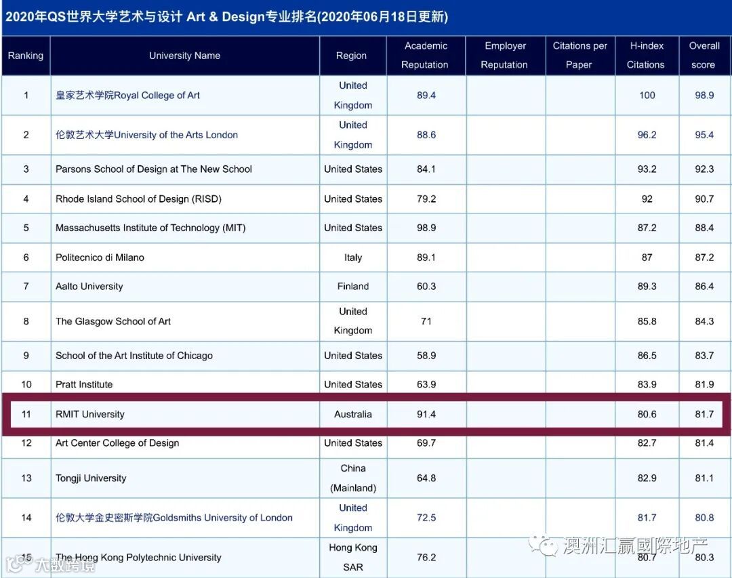Click academic reputation value 98.9 for MIT
Screen dimensions: 732x578
[x=426, y=228]
